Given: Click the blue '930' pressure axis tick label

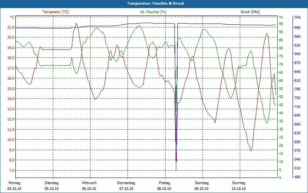Looking at the screenshot, I should [x=298, y=45].
